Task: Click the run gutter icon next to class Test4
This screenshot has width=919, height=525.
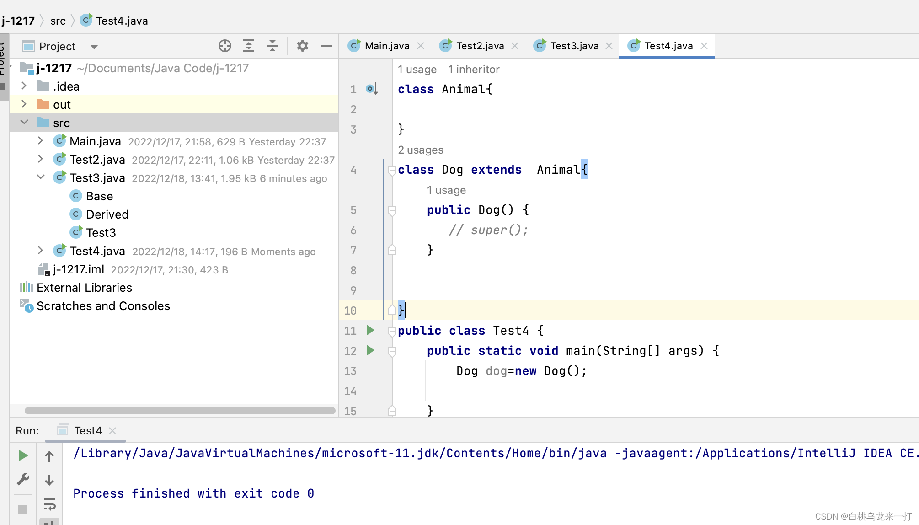Action: 371,330
